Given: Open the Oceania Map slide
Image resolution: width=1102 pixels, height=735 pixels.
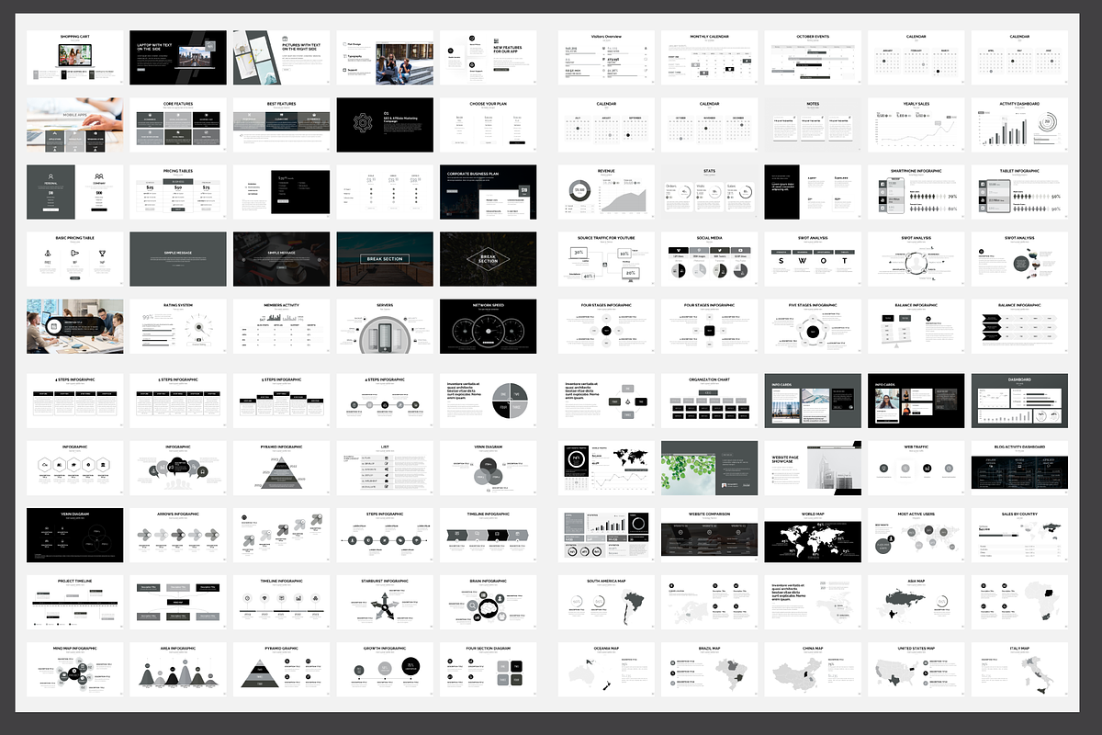Looking at the screenshot, I should [x=606, y=670].
